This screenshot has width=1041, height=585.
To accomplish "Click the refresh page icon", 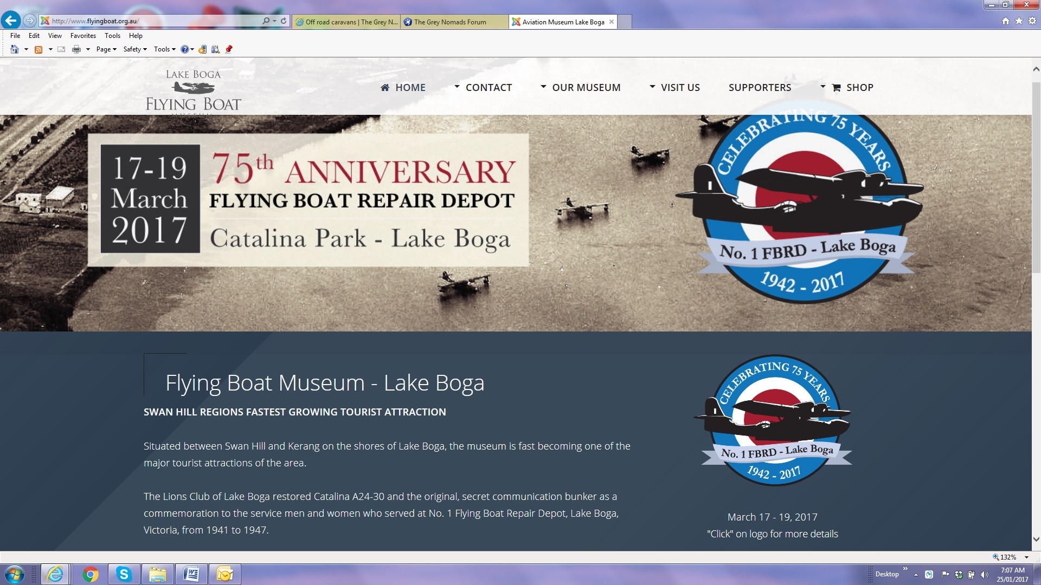I will click(284, 21).
